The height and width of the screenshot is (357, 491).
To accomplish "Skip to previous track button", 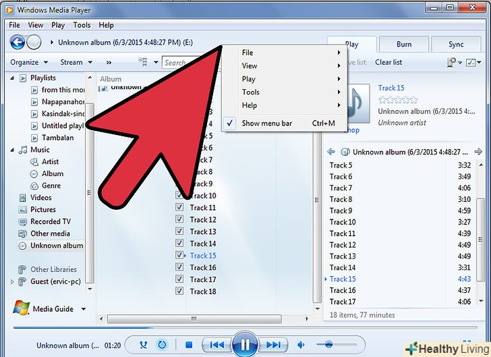I will point(217,345).
